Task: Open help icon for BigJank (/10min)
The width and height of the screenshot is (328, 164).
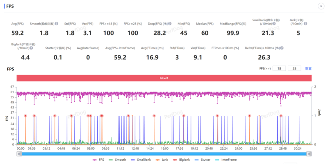Action: click(31, 48)
